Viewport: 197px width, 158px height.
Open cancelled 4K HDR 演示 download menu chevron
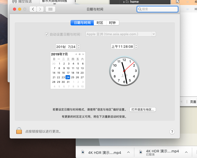pos(186,152)
